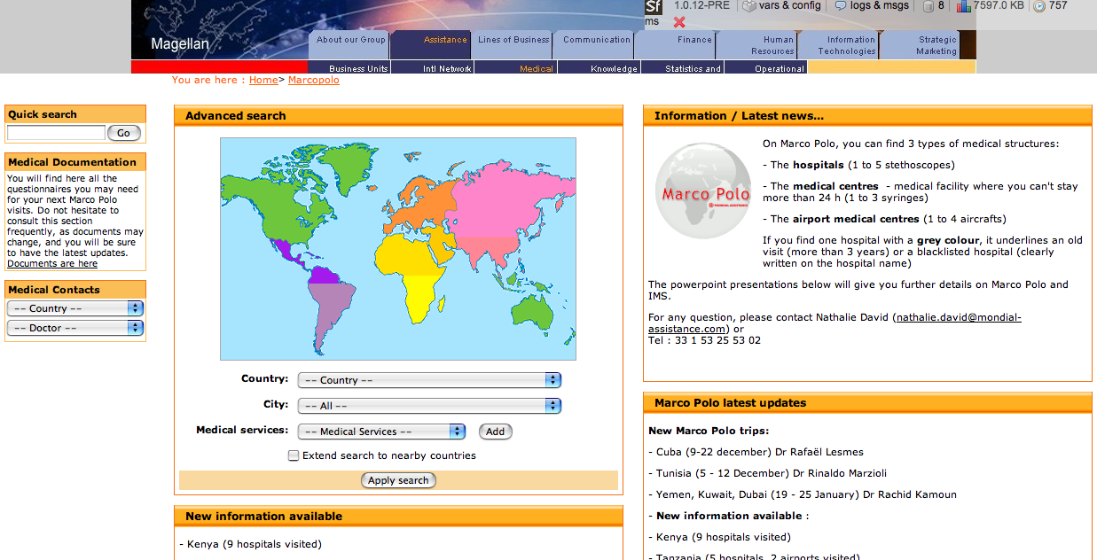Select the Strategic Marketing tab
1097x560 pixels.
(920, 45)
